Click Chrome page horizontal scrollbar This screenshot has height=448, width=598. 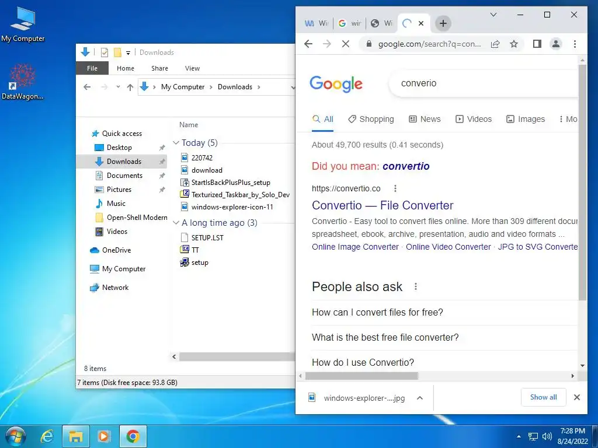pyautogui.click(x=361, y=376)
